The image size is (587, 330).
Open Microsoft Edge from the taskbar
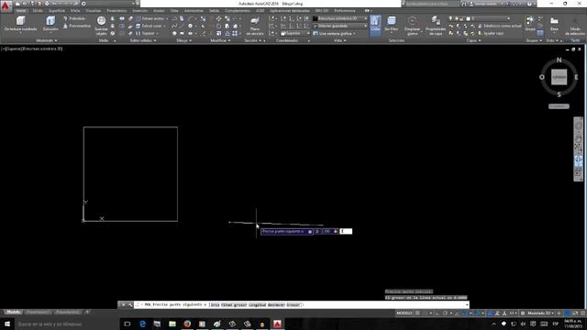point(142,324)
